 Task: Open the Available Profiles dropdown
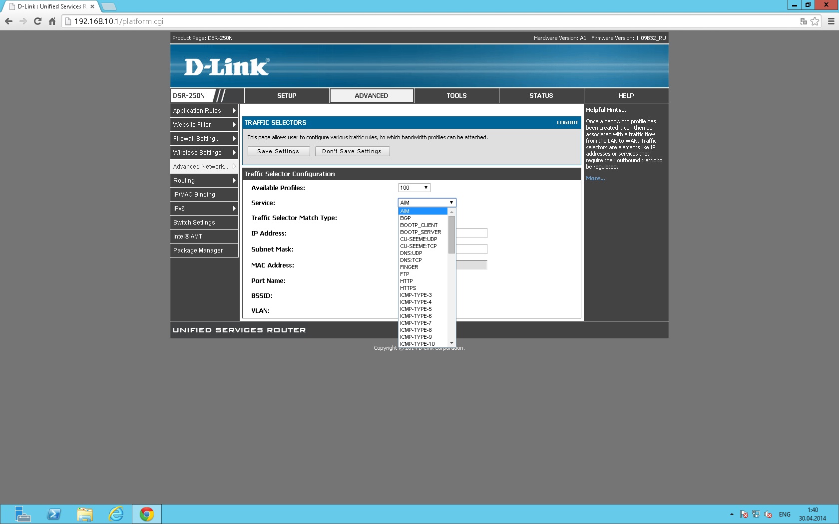click(x=415, y=188)
